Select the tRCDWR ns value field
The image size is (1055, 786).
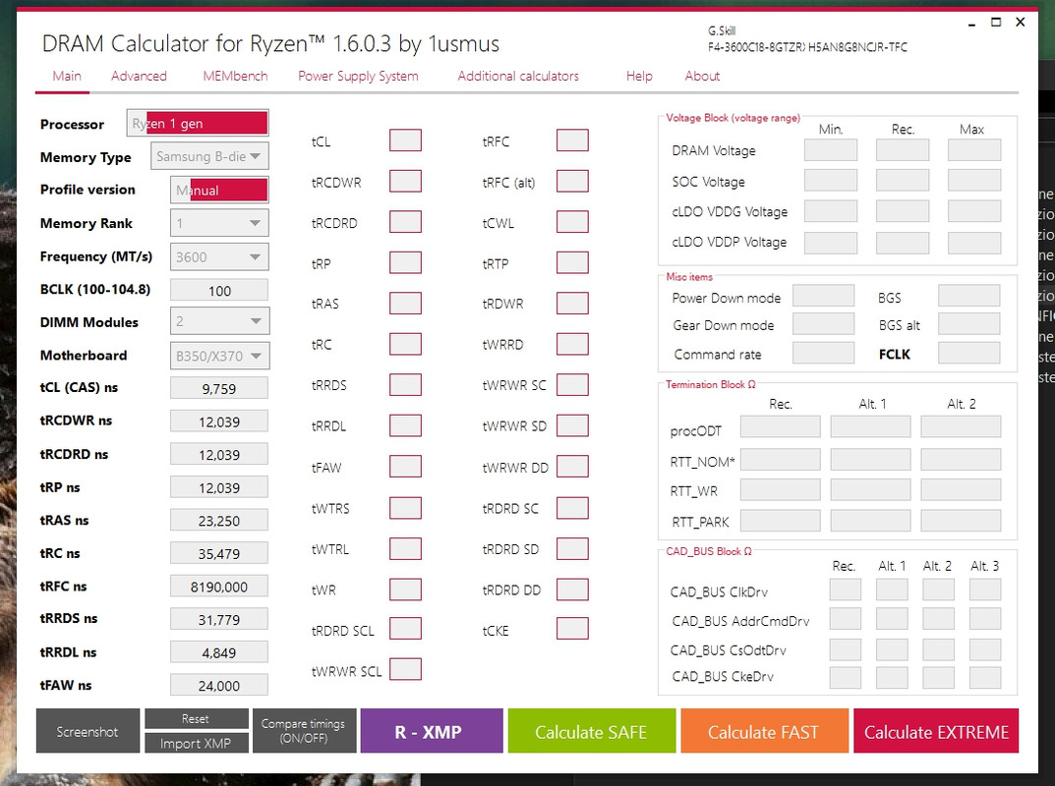point(219,421)
